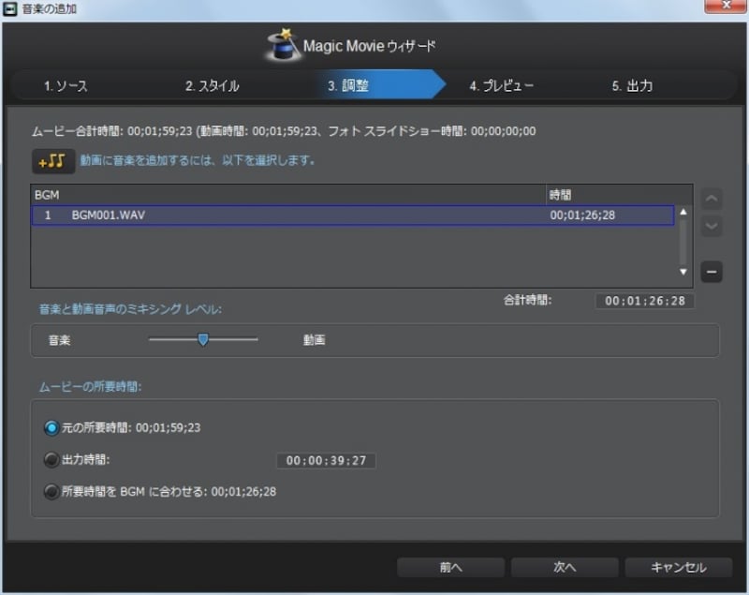Move BGM001.WAV down using the down arrow icon
Image resolution: width=749 pixels, height=595 pixels.
tap(711, 227)
